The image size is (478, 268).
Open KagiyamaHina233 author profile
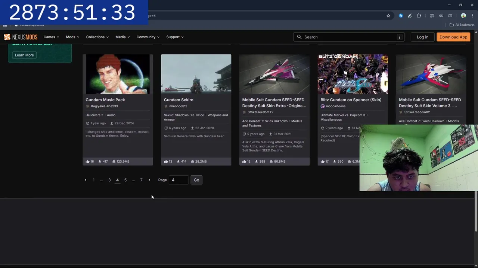click(105, 106)
